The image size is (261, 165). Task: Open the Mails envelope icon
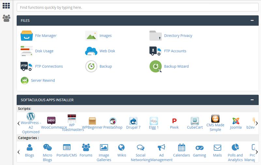[217, 147]
